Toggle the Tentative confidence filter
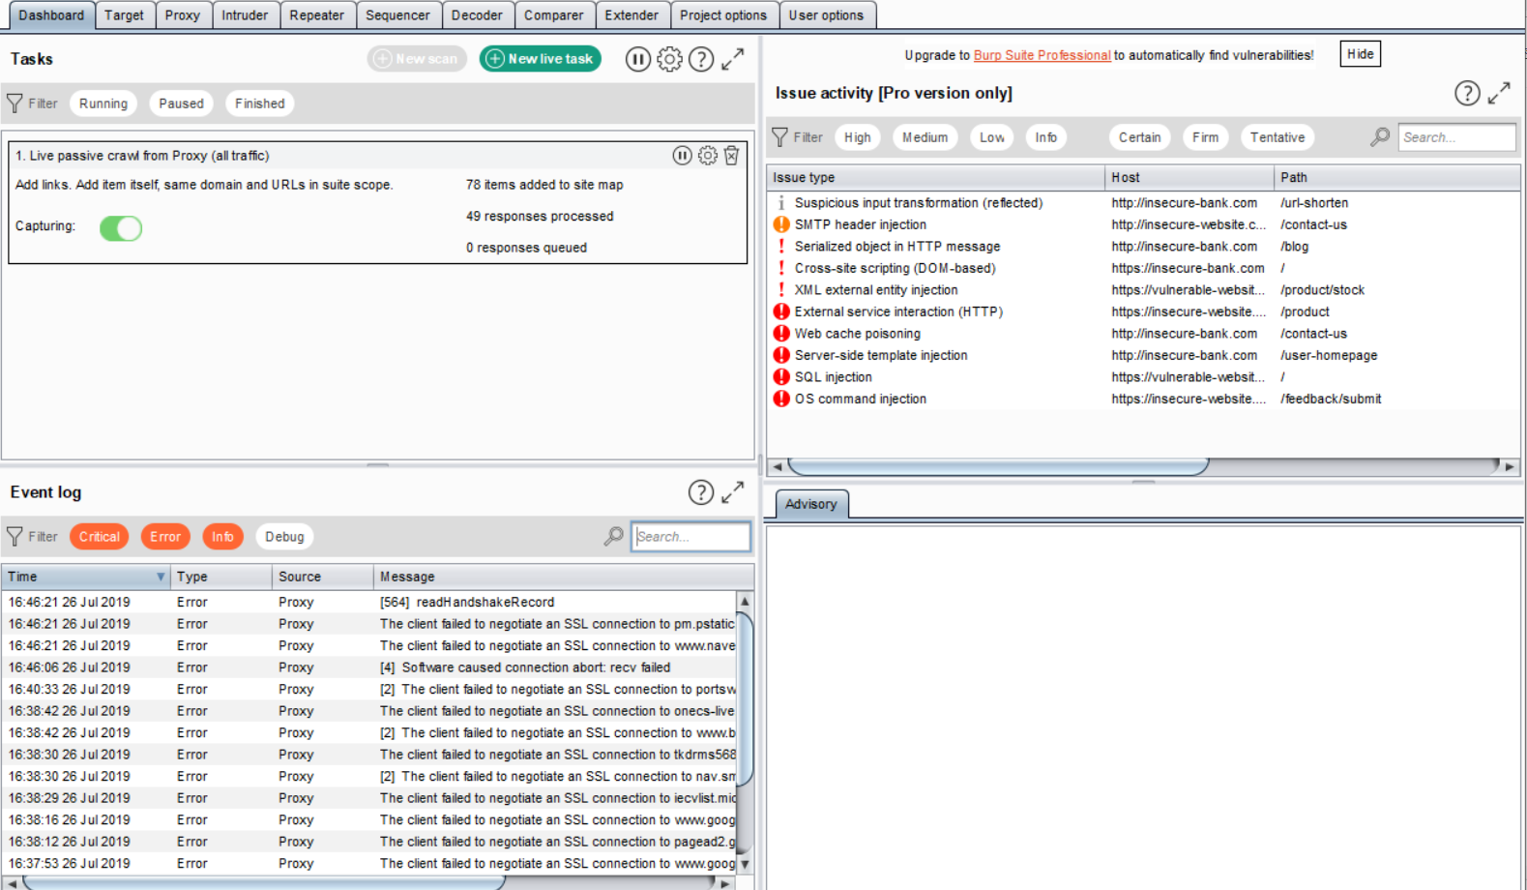The width and height of the screenshot is (1527, 890). [1277, 137]
